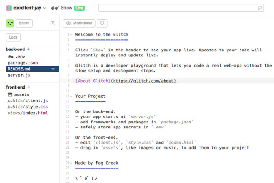
Task: Open the README.md file options chevron
Action: (x=53, y=69)
